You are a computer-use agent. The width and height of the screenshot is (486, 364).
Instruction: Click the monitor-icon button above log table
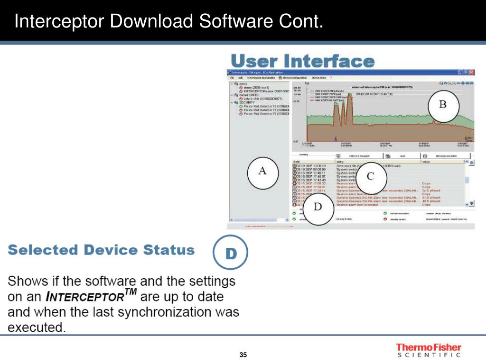point(359,156)
